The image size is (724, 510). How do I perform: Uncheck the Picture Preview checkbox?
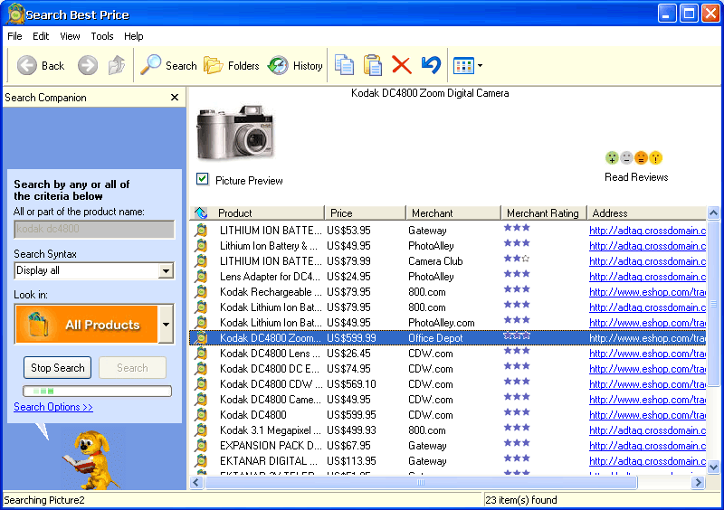(202, 179)
